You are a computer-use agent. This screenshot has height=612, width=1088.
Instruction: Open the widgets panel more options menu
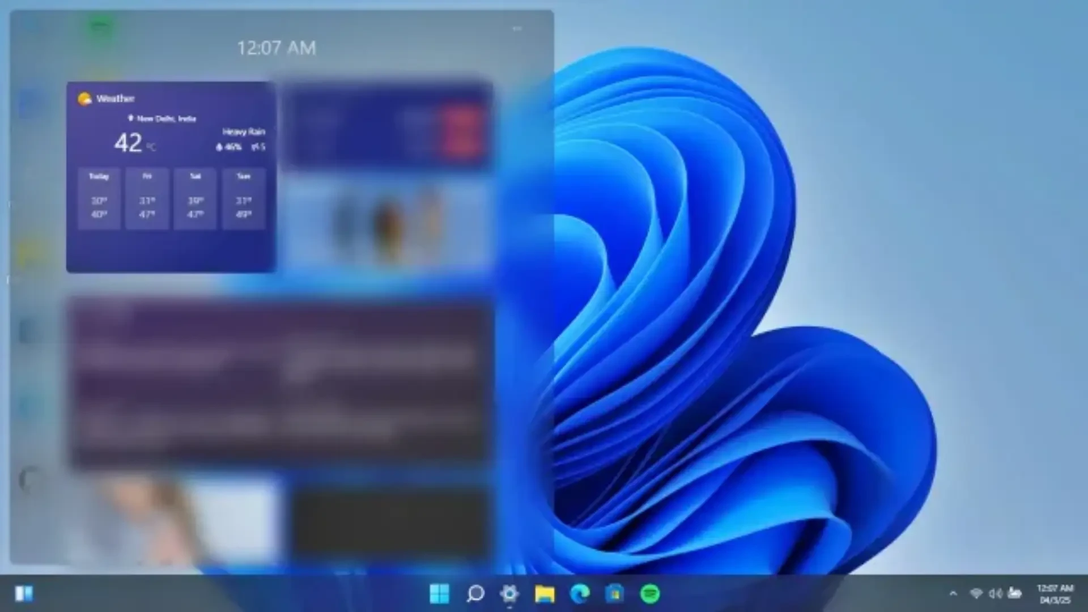[517, 28]
